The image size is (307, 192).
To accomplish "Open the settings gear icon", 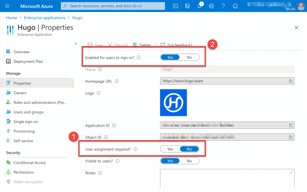I will (211, 6).
